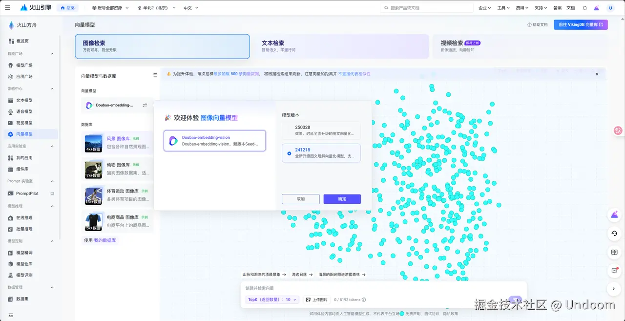This screenshot has height=321, width=625.
Task: Expand the 工具 menu
Action: pos(503,8)
